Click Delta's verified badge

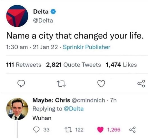(x=54, y=12)
